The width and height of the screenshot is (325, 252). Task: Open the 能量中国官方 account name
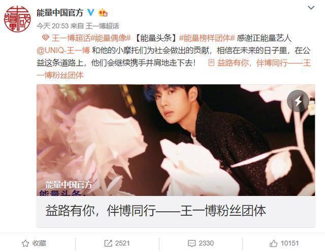coord(60,13)
